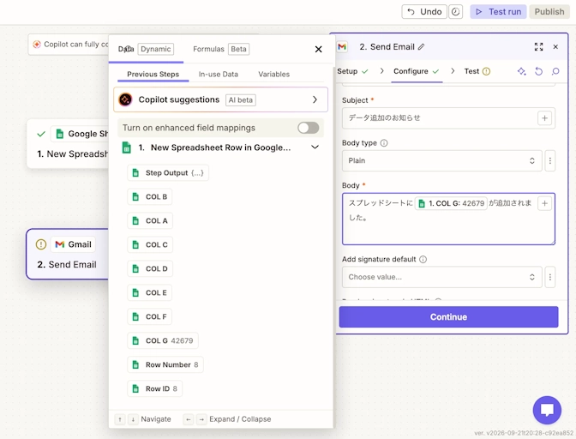The height and width of the screenshot is (439, 576).
Task: Click the Publish button
Action: click(x=549, y=12)
